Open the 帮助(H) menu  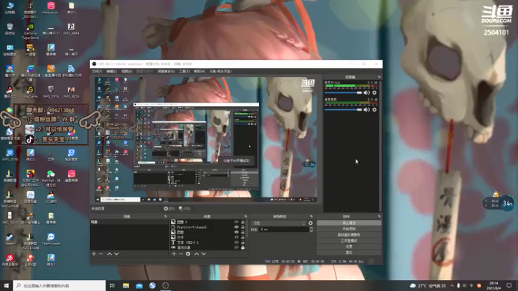point(199,71)
